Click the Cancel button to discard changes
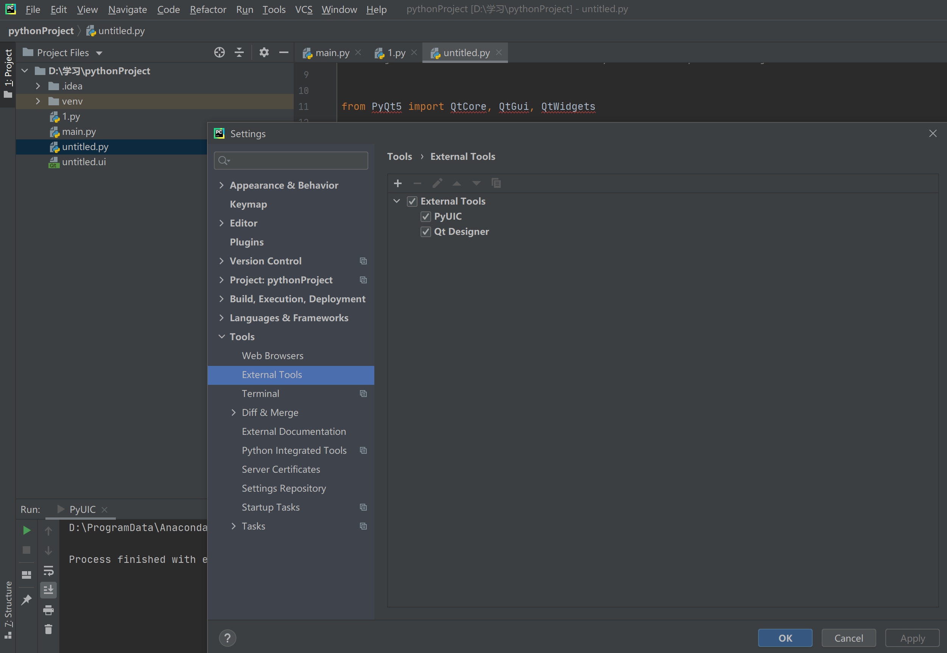The height and width of the screenshot is (653, 947). coord(849,637)
